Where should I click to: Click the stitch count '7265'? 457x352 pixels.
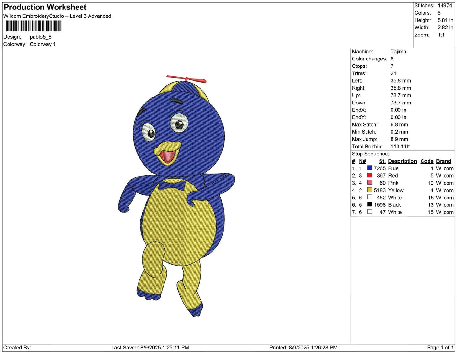tap(380, 168)
